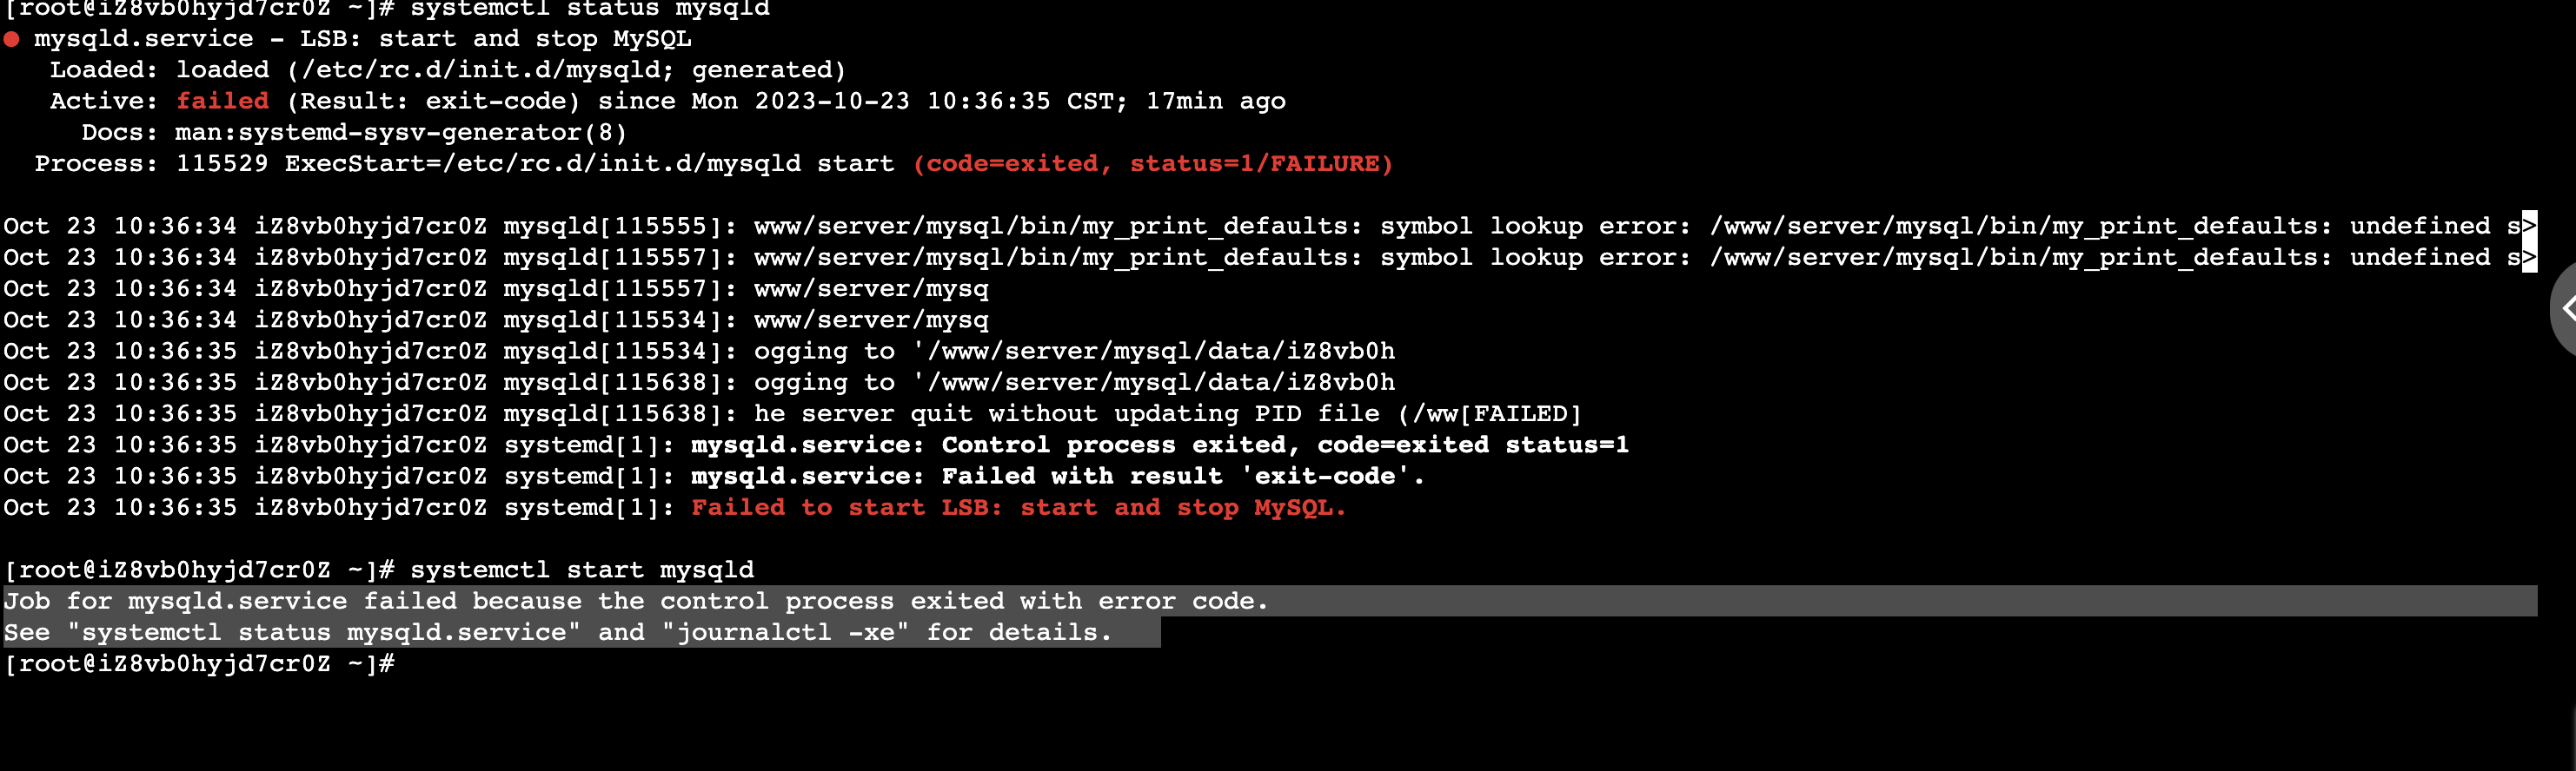
Task: Click the 'man:systemd-sysv-generator(8)' docs reference
Action: [401, 133]
